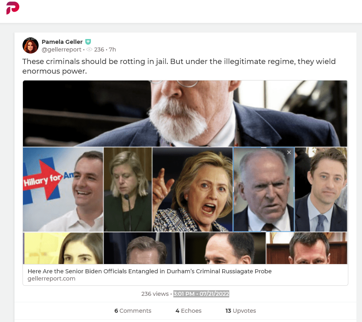This screenshot has width=362, height=322.
Task: Click 4 Echoes to echo post
Action: (x=188, y=311)
